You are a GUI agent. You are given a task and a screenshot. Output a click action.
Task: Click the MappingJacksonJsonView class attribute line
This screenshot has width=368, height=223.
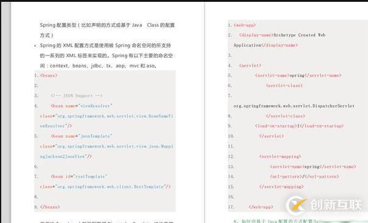(107, 146)
